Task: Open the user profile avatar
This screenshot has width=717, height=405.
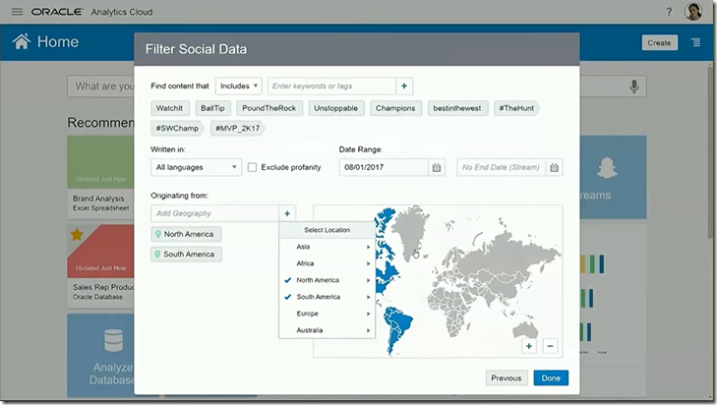Action: coord(693,12)
